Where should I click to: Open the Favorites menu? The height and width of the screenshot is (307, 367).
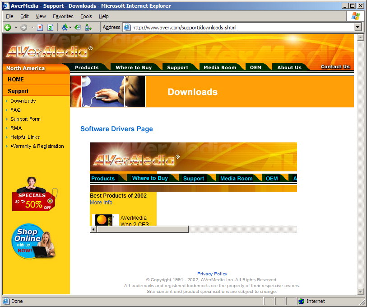[x=63, y=16]
